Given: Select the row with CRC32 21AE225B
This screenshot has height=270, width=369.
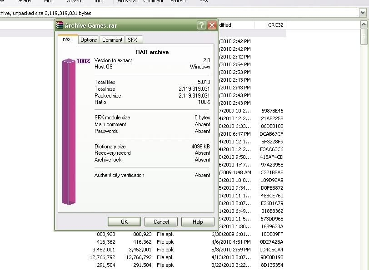Looking at the screenshot, I should (252, 118).
